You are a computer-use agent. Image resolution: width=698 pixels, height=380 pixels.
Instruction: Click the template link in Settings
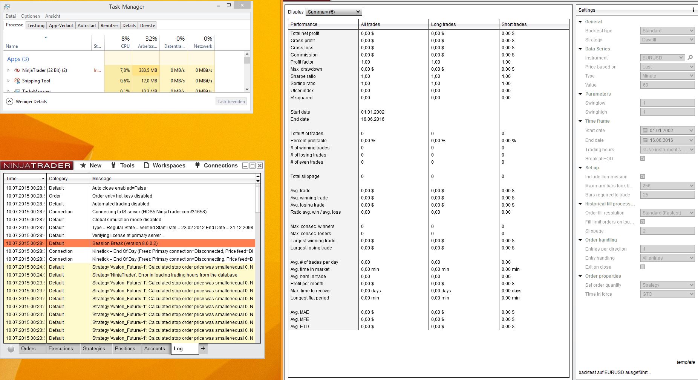(686, 362)
